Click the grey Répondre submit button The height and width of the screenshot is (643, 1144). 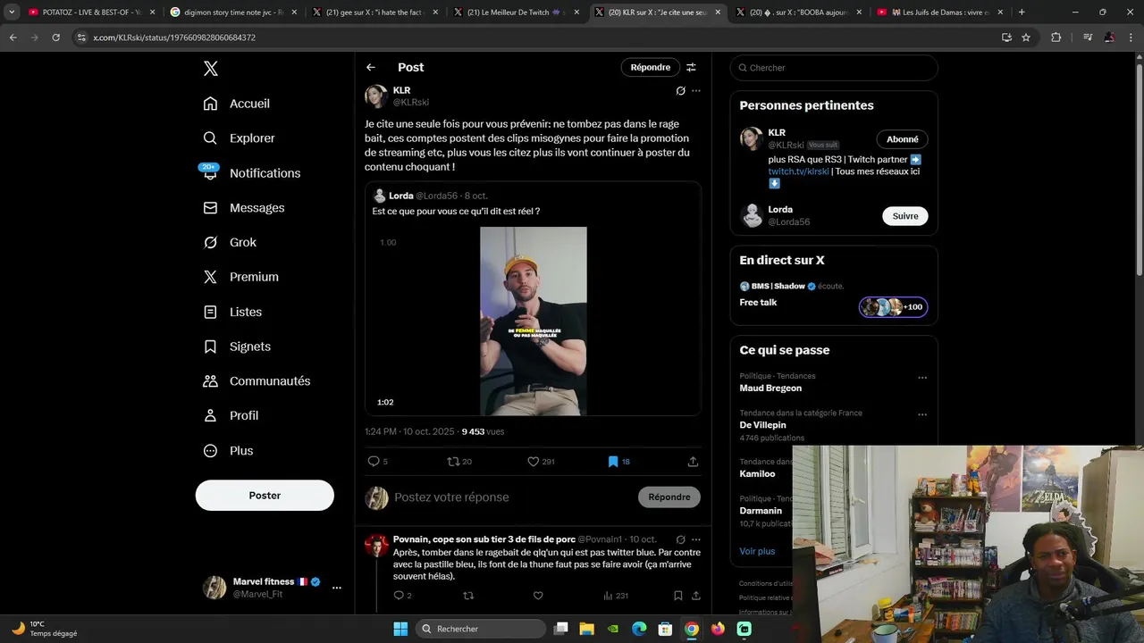pos(669,497)
